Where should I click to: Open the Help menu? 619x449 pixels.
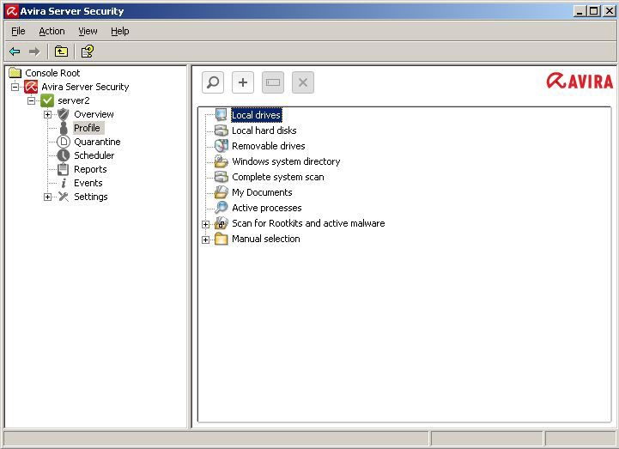[119, 31]
